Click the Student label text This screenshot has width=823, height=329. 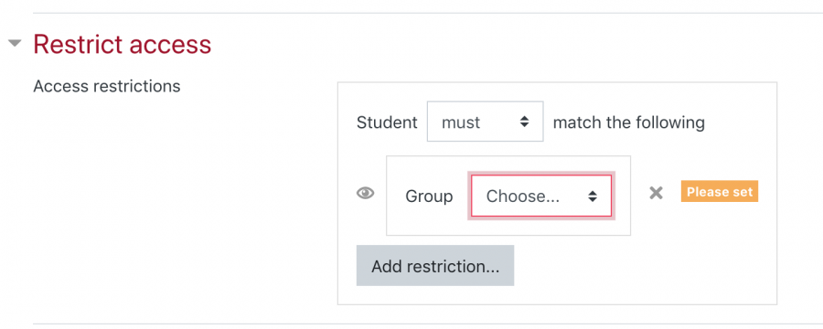pyautogui.click(x=387, y=122)
